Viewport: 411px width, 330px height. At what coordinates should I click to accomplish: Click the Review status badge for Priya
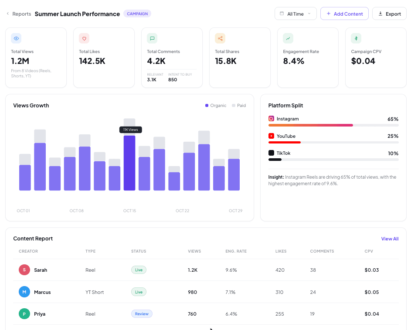pyautogui.click(x=142, y=314)
